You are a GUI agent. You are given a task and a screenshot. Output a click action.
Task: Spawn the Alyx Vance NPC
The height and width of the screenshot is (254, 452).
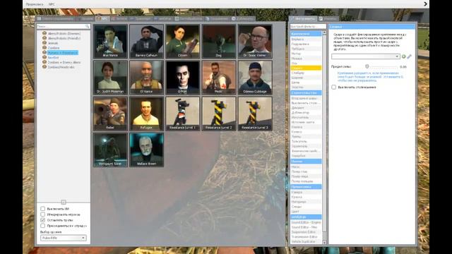coord(110,41)
